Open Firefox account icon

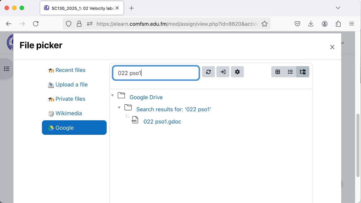pyautogui.click(x=325, y=24)
